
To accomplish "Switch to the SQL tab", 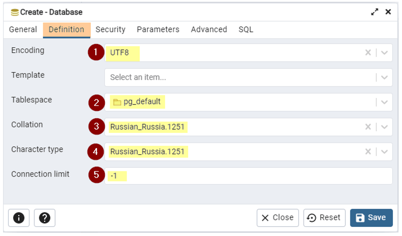I will coord(246,30).
